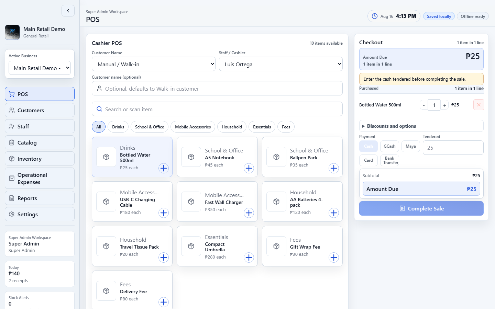The image size is (495, 309).
Task: Select Card payment method
Action: tap(368, 160)
